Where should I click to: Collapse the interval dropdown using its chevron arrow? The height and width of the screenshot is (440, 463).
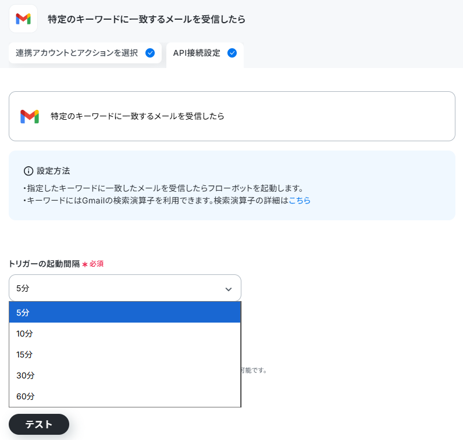[x=228, y=289]
